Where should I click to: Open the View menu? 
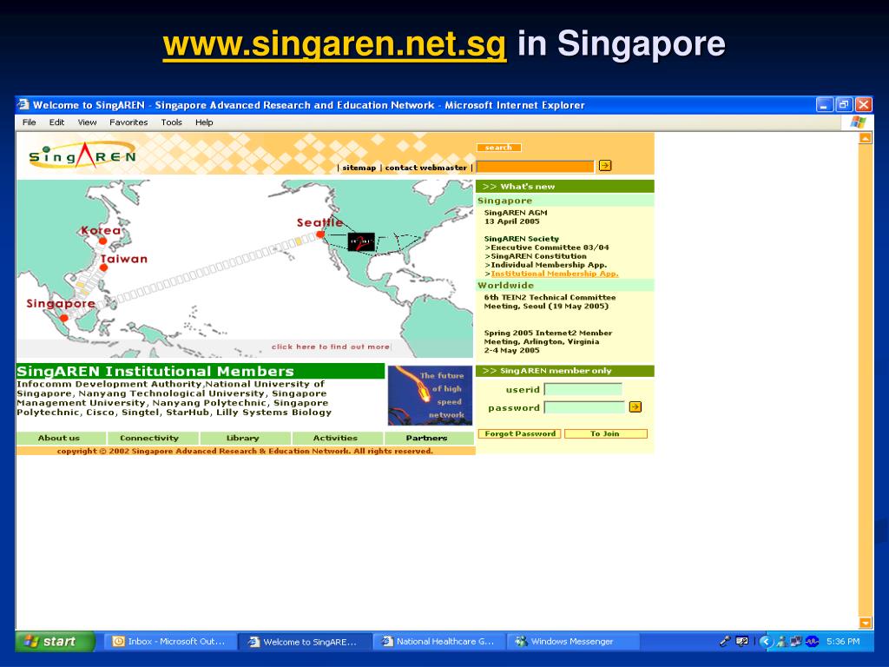[88, 122]
